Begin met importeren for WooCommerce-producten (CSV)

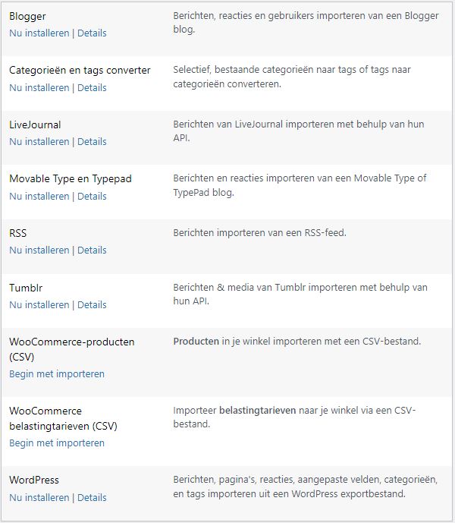[57, 374]
